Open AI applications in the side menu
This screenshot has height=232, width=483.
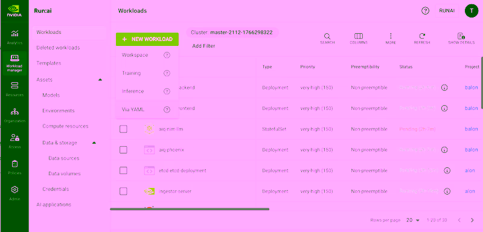coord(54,205)
